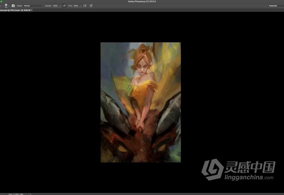Expand the Opacity slider arrow
Viewport: 284px width, 195px height.
click(x=60, y=6)
